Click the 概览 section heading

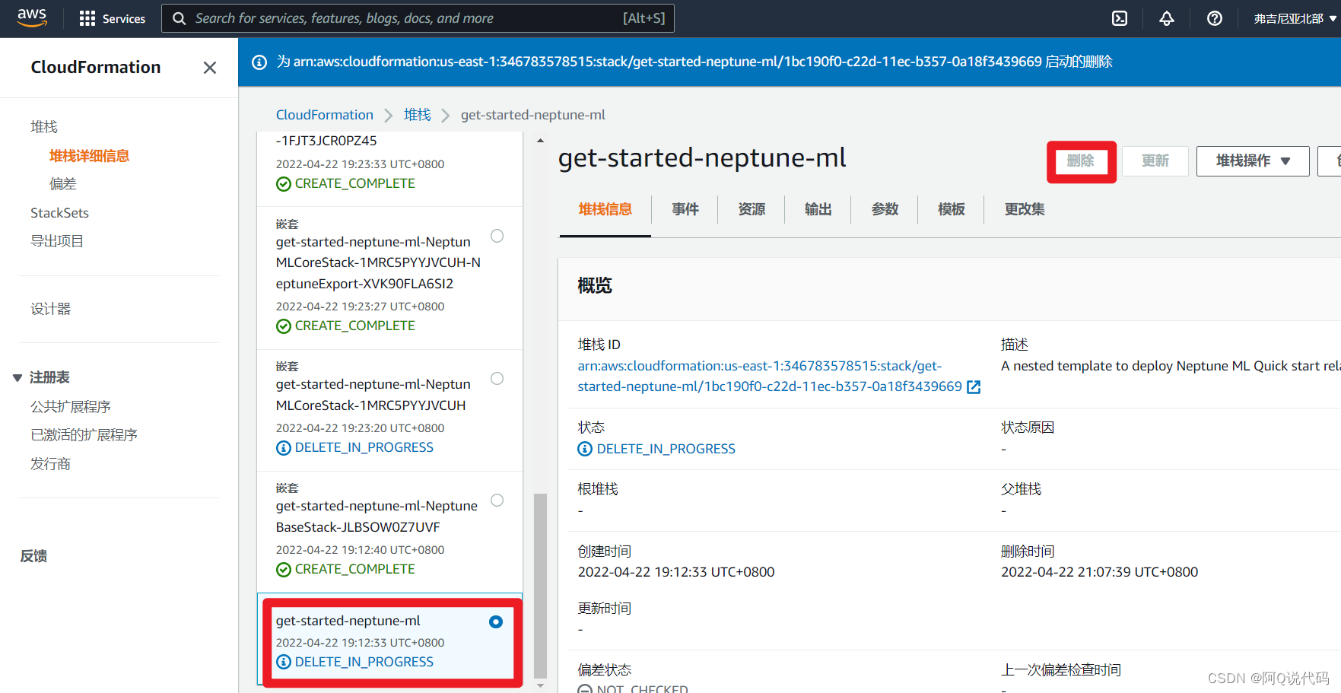pos(595,286)
